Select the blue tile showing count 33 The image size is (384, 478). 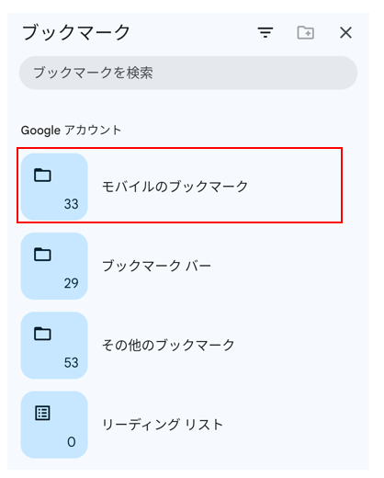(x=54, y=187)
